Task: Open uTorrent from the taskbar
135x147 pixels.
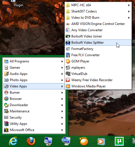Action: (119, 141)
